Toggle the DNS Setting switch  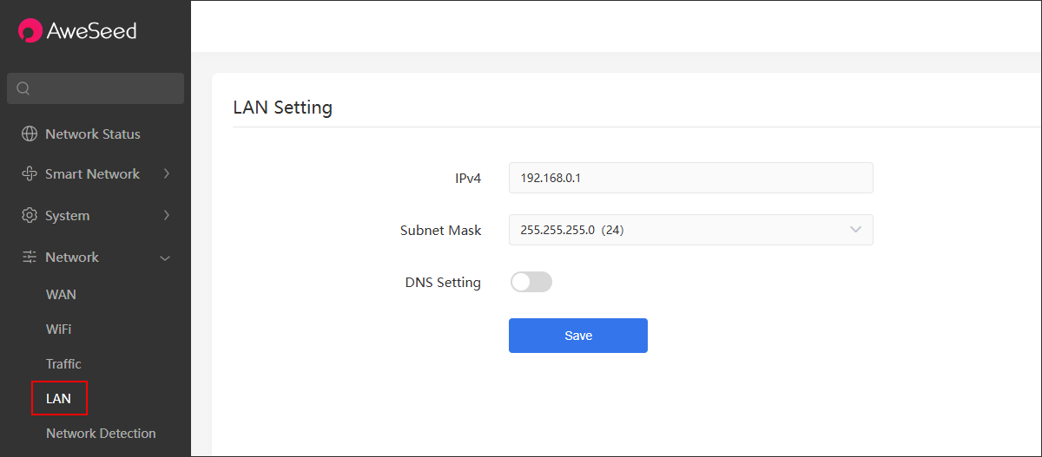(531, 282)
